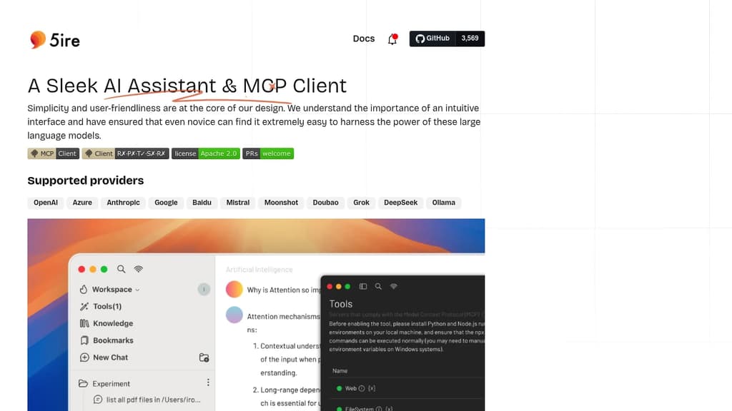Open the Experiment folder's three-dot menu
Image resolution: width=732 pixels, height=411 pixels.
coord(208,382)
